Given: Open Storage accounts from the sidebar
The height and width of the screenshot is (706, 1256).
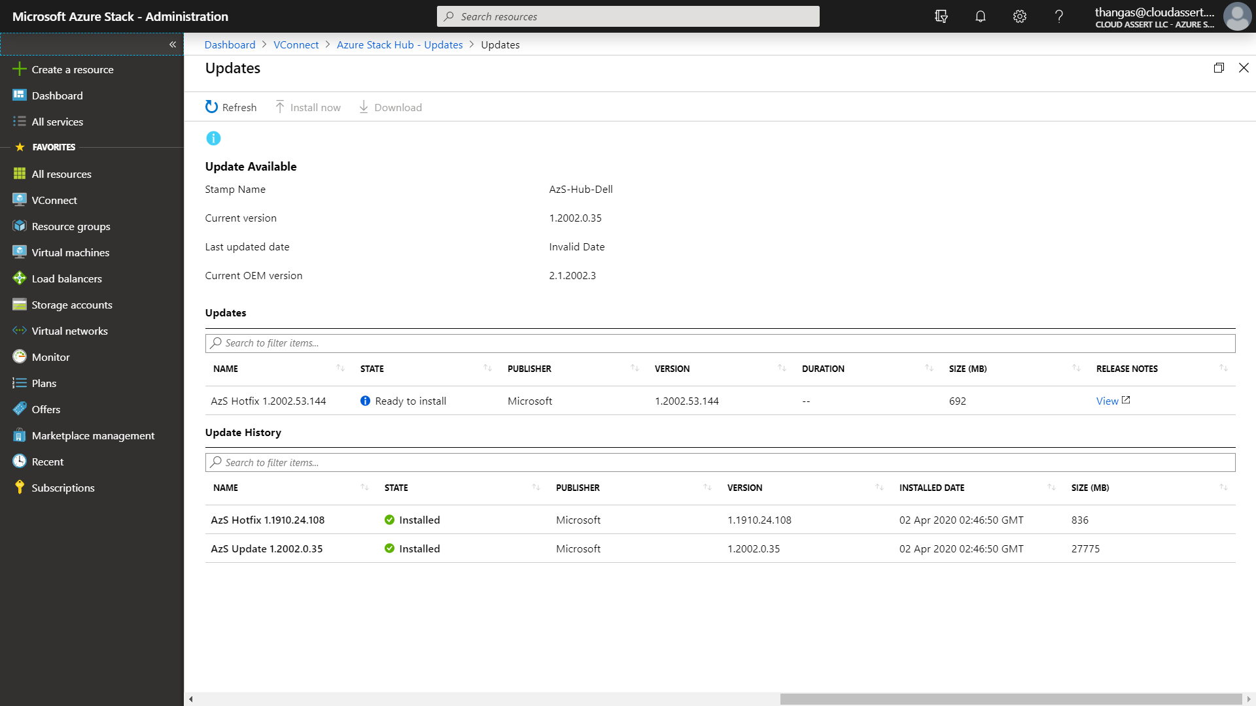Looking at the screenshot, I should 72,305.
